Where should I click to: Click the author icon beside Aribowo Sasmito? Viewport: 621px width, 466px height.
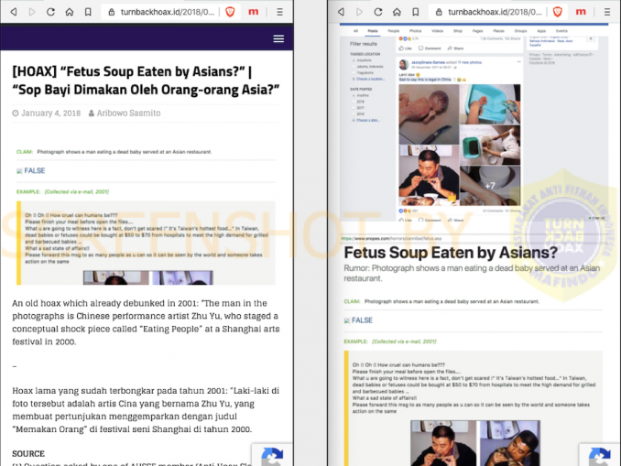click(91, 114)
